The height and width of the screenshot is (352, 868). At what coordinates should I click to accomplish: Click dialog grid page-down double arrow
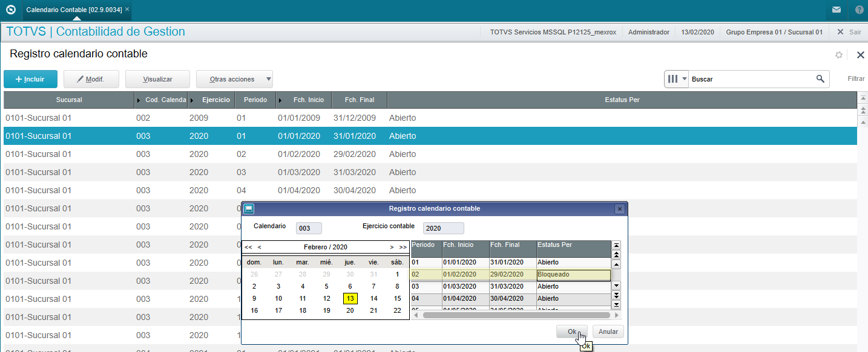point(617,295)
